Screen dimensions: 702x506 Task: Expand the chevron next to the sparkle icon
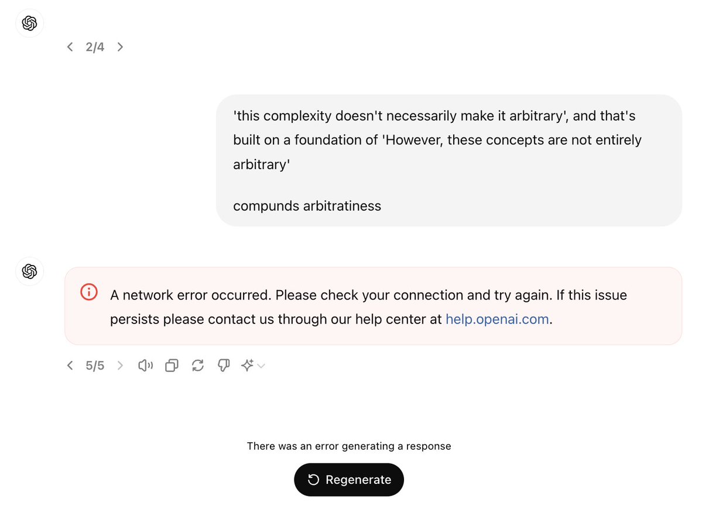coord(261,366)
